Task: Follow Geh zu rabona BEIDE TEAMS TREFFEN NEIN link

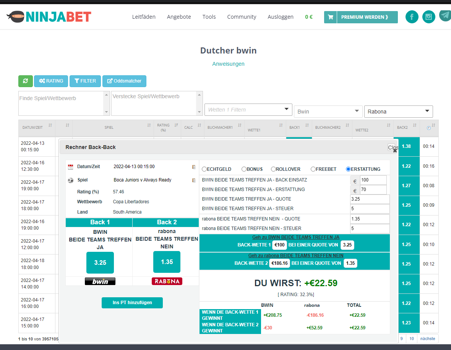Action: (296, 255)
